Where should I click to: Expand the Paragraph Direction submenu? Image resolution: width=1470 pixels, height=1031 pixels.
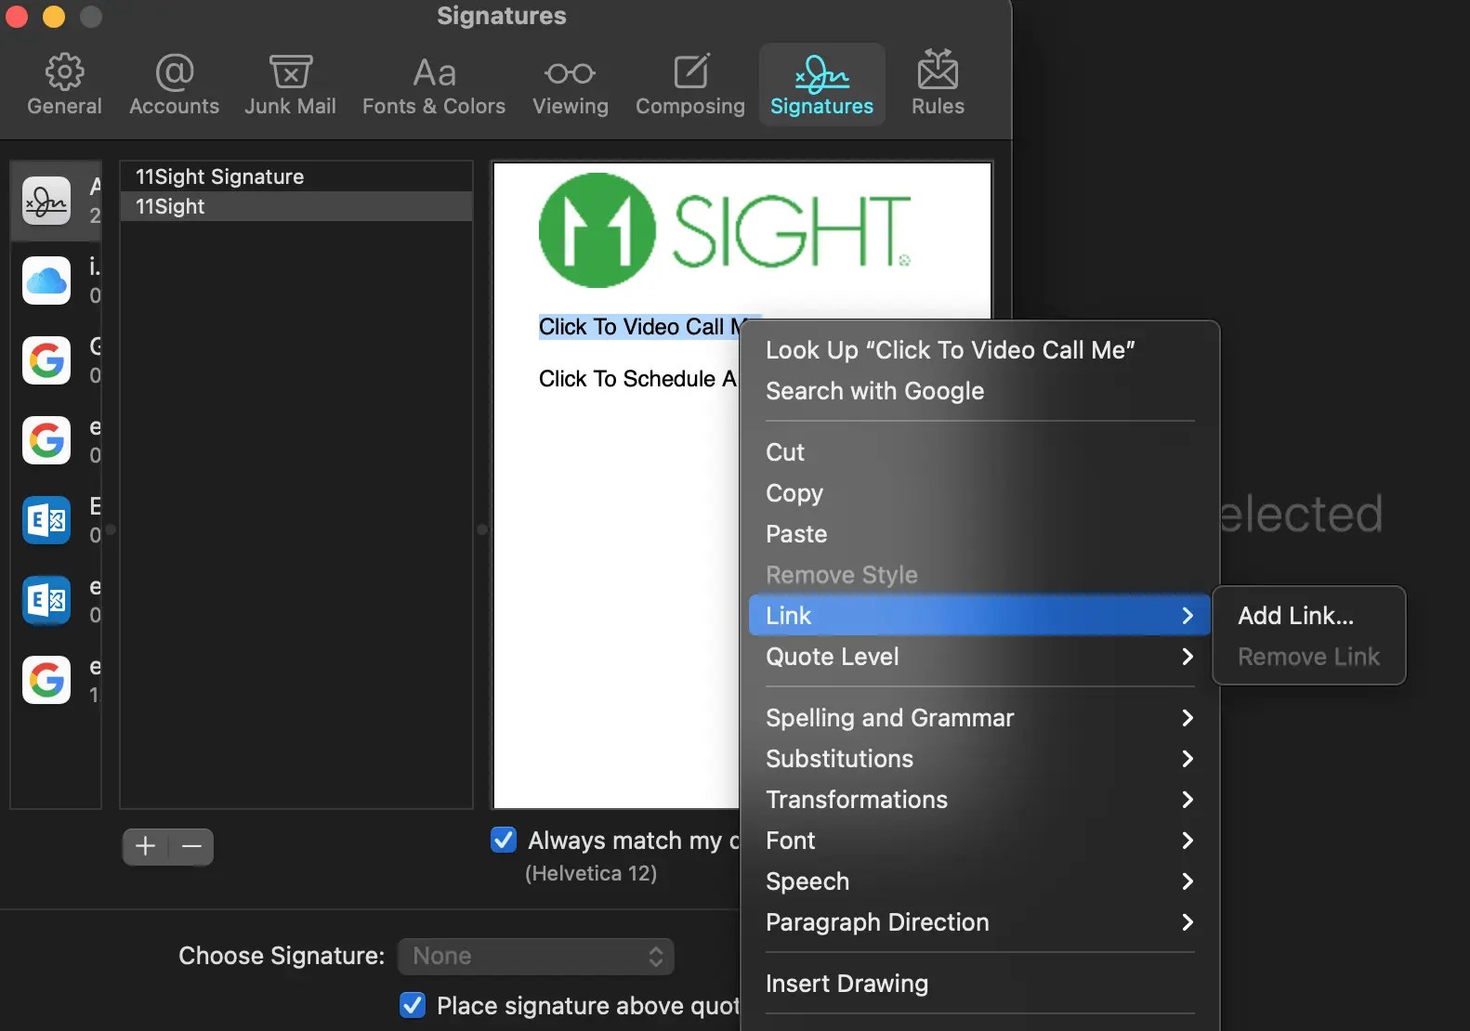979,922
